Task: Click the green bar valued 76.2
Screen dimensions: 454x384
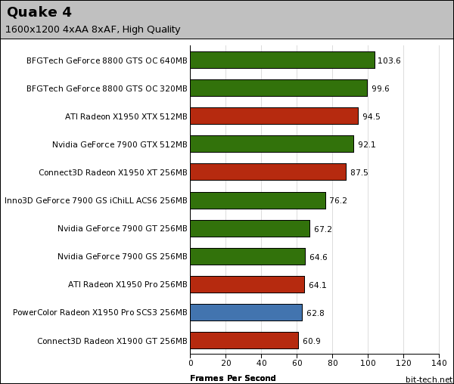Action: tap(258, 200)
